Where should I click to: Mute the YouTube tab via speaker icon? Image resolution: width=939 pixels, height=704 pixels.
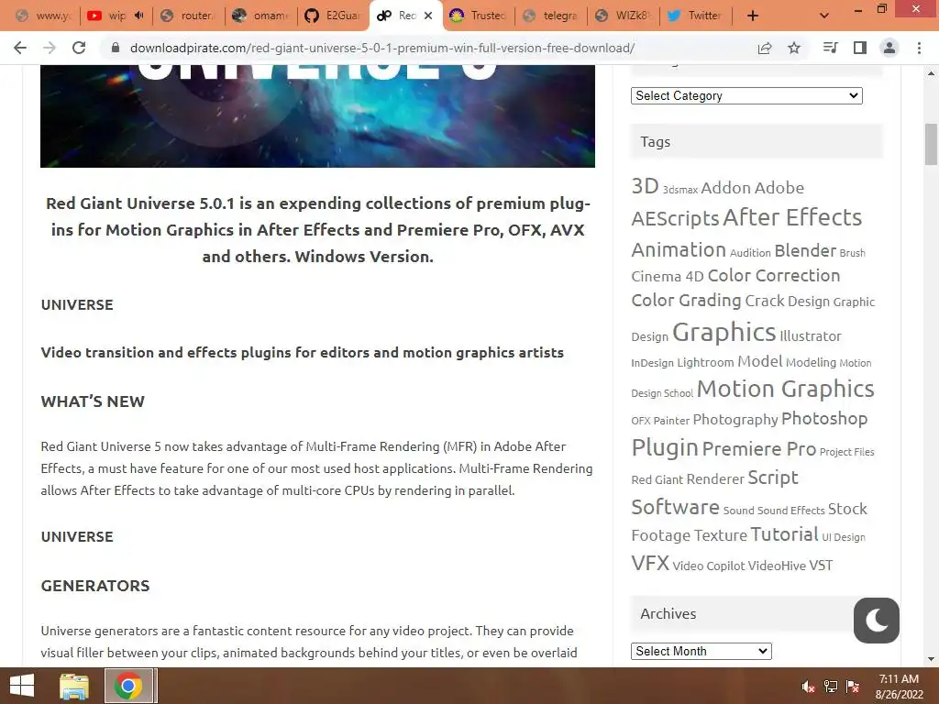pos(139,16)
